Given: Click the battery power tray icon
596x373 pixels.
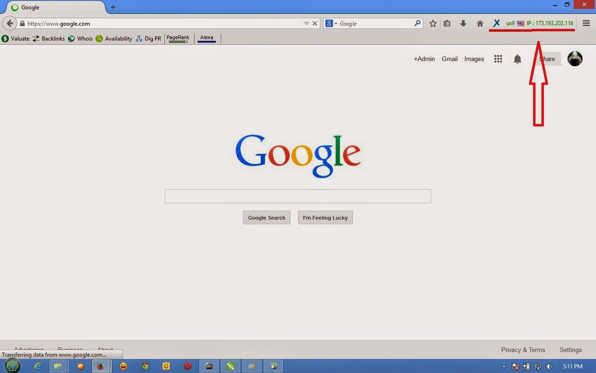Looking at the screenshot, I should pos(527,366).
